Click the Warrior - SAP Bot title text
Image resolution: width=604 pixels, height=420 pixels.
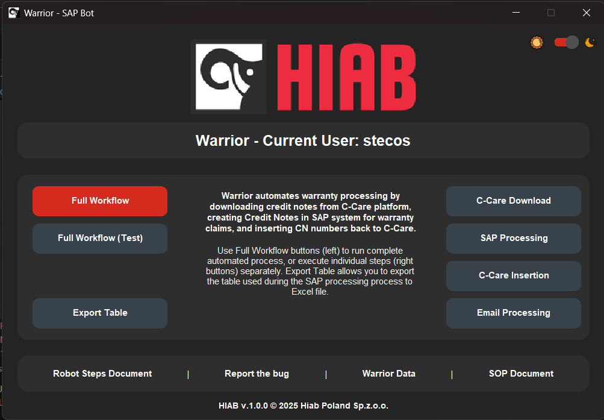59,13
